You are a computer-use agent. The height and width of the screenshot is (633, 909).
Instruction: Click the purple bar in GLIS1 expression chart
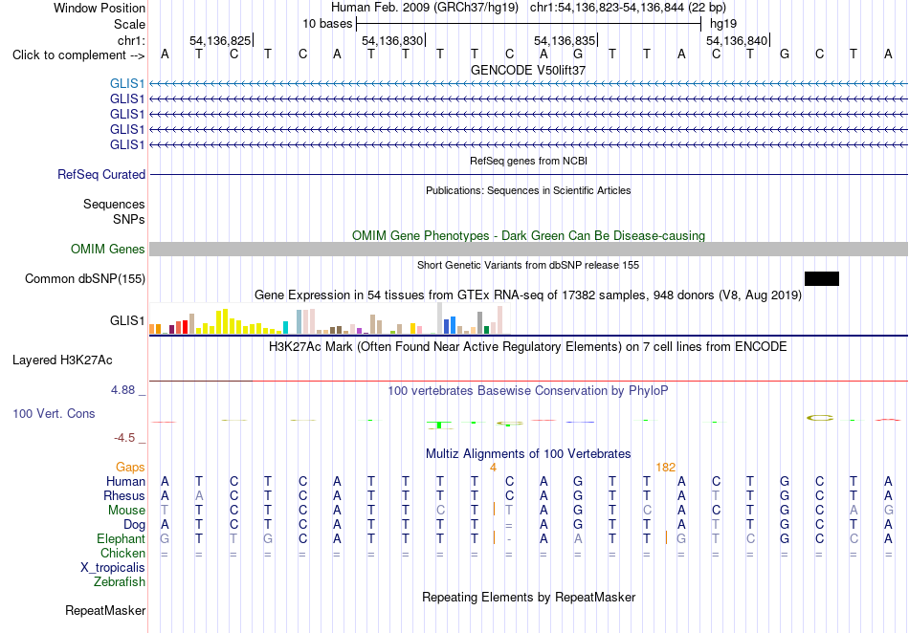[x=360, y=331]
